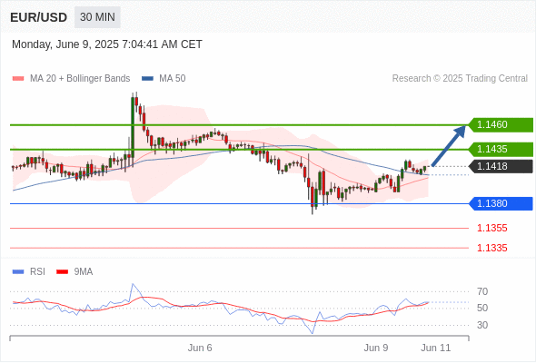Click the red 1.1355 support label
536x363 pixels.
point(491,228)
